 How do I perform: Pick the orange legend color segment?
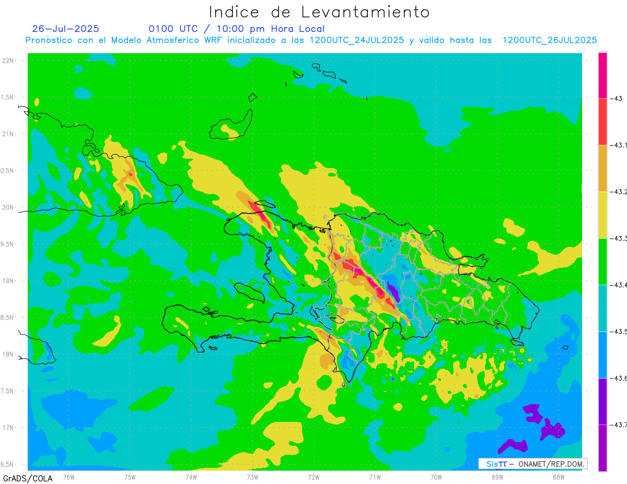click(x=602, y=168)
